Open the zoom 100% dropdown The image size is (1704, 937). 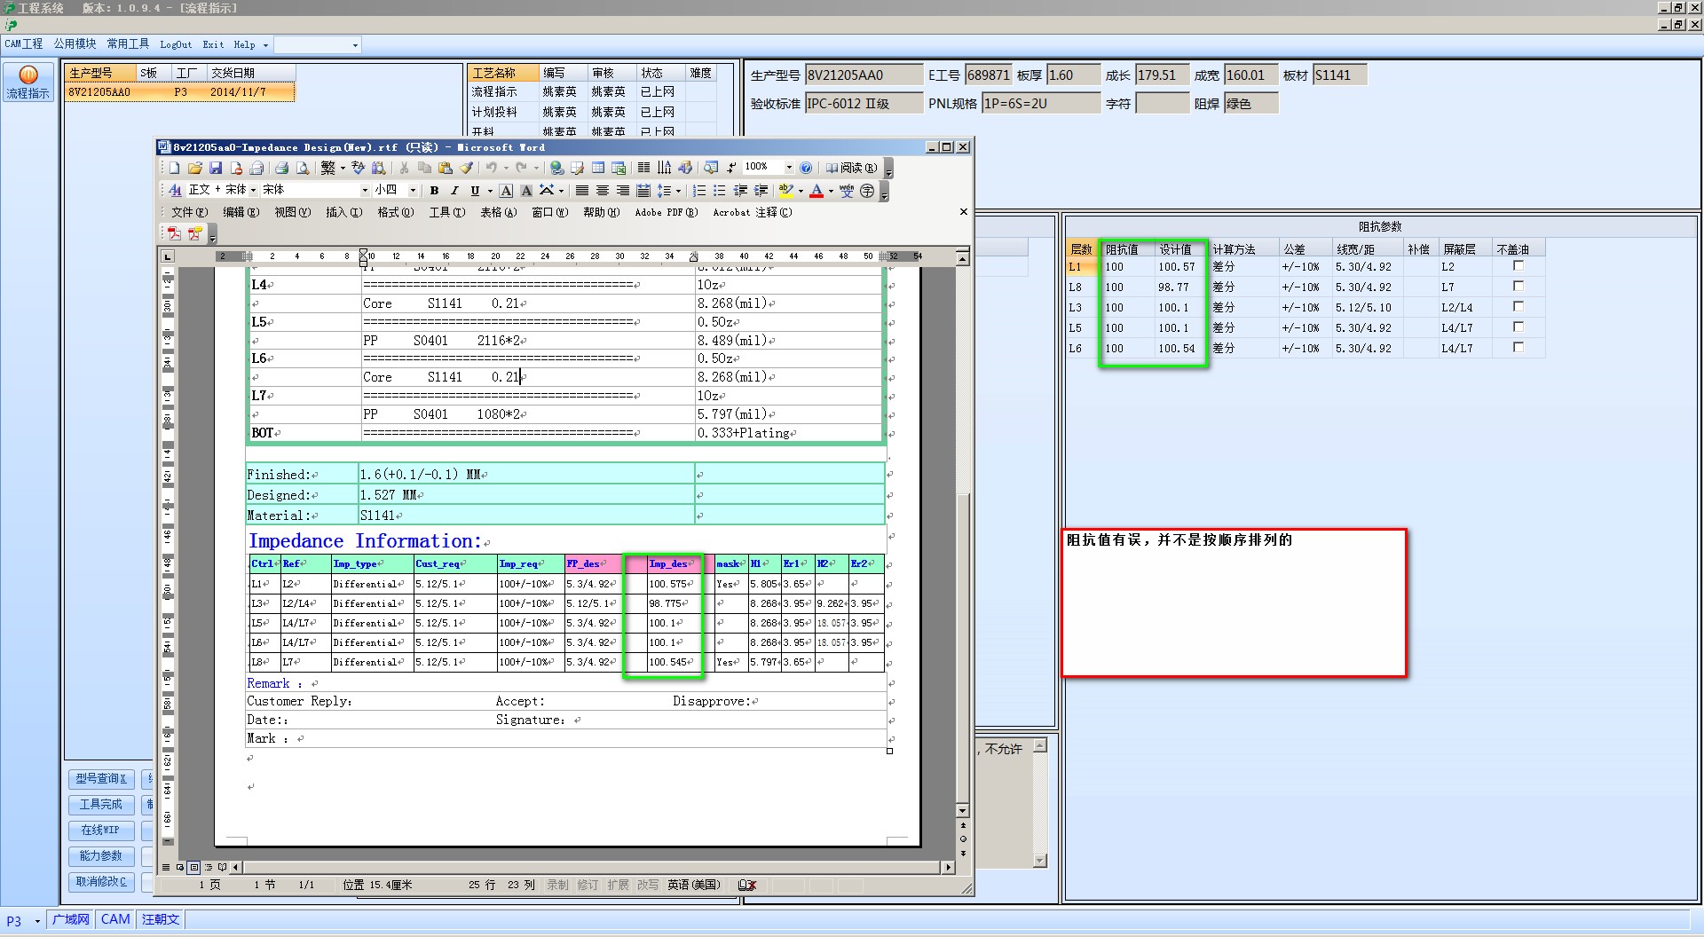(788, 168)
